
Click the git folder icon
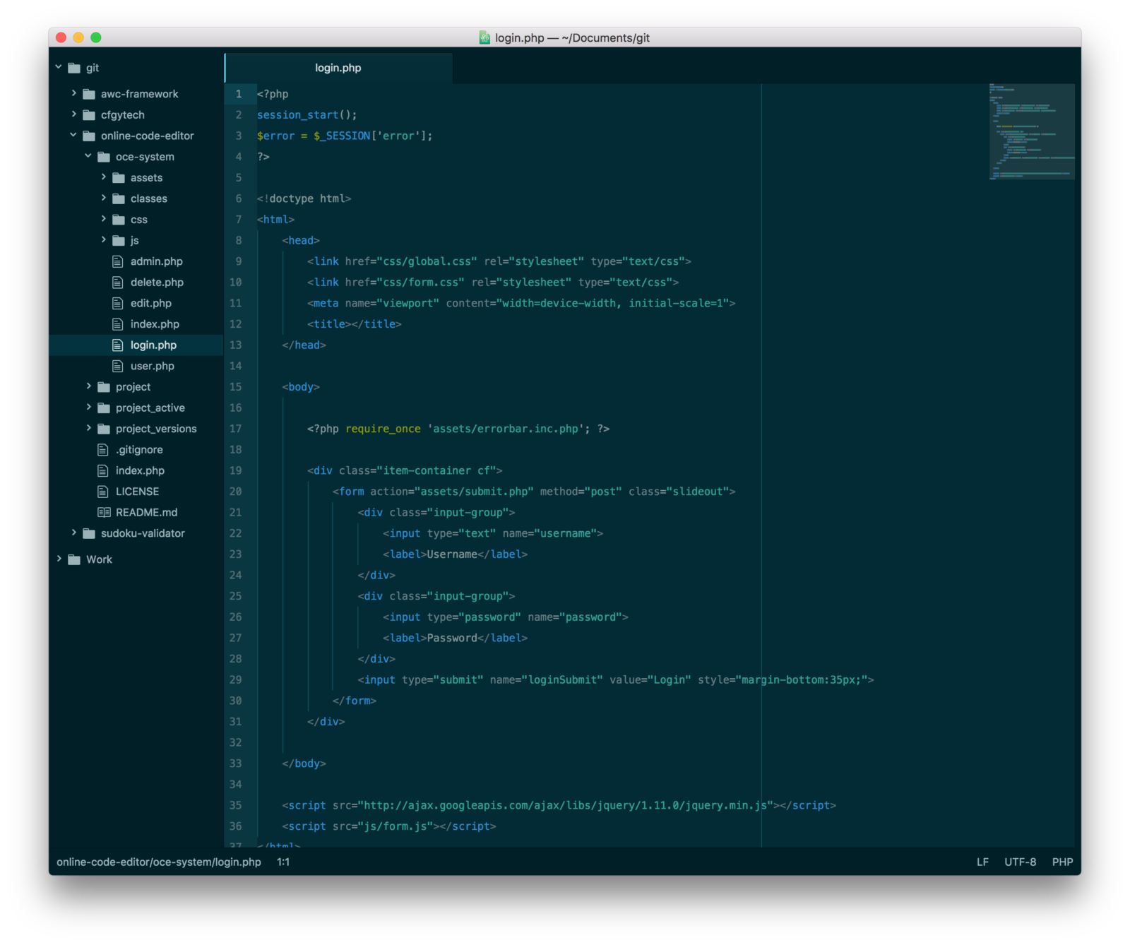(74, 68)
